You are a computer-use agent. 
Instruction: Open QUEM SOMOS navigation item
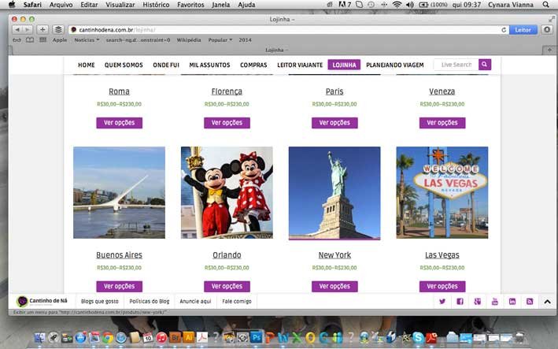point(124,65)
